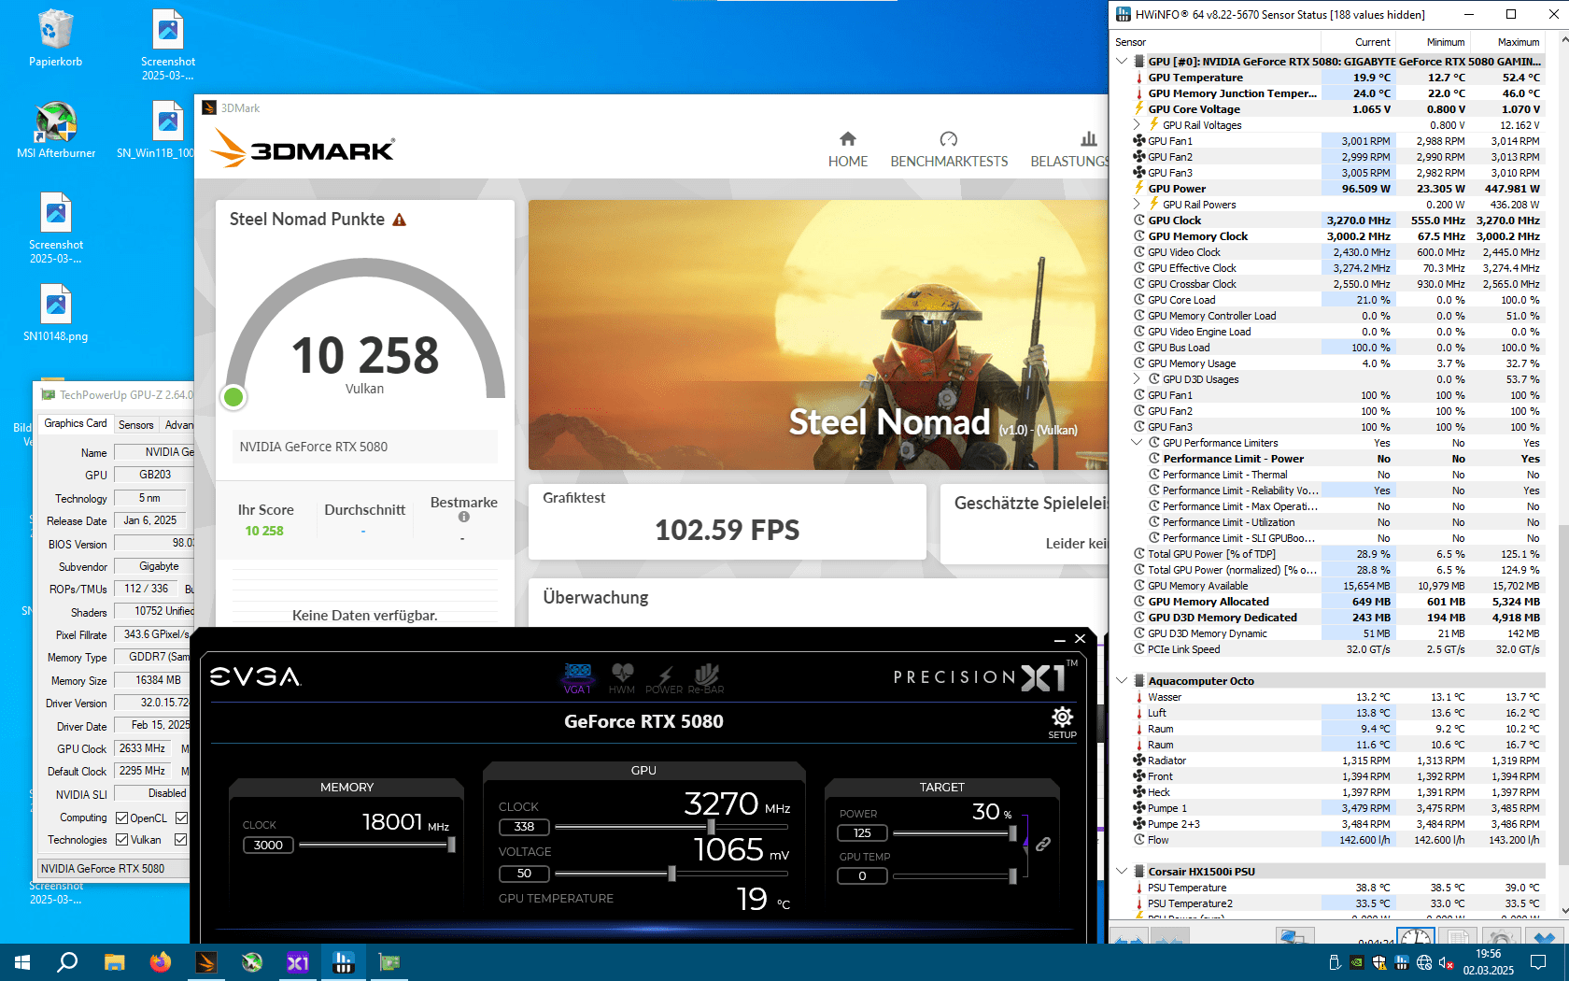Image resolution: width=1569 pixels, height=981 pixels.
Task: Open the Re-BAR section in Precision X1
Action: (706, 677)
